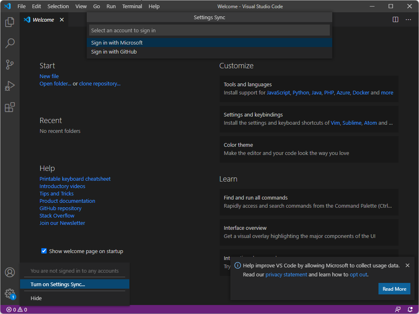The image size is (419, 314).
Task: Open the Go menu
Action: click(x=97, y=6)
